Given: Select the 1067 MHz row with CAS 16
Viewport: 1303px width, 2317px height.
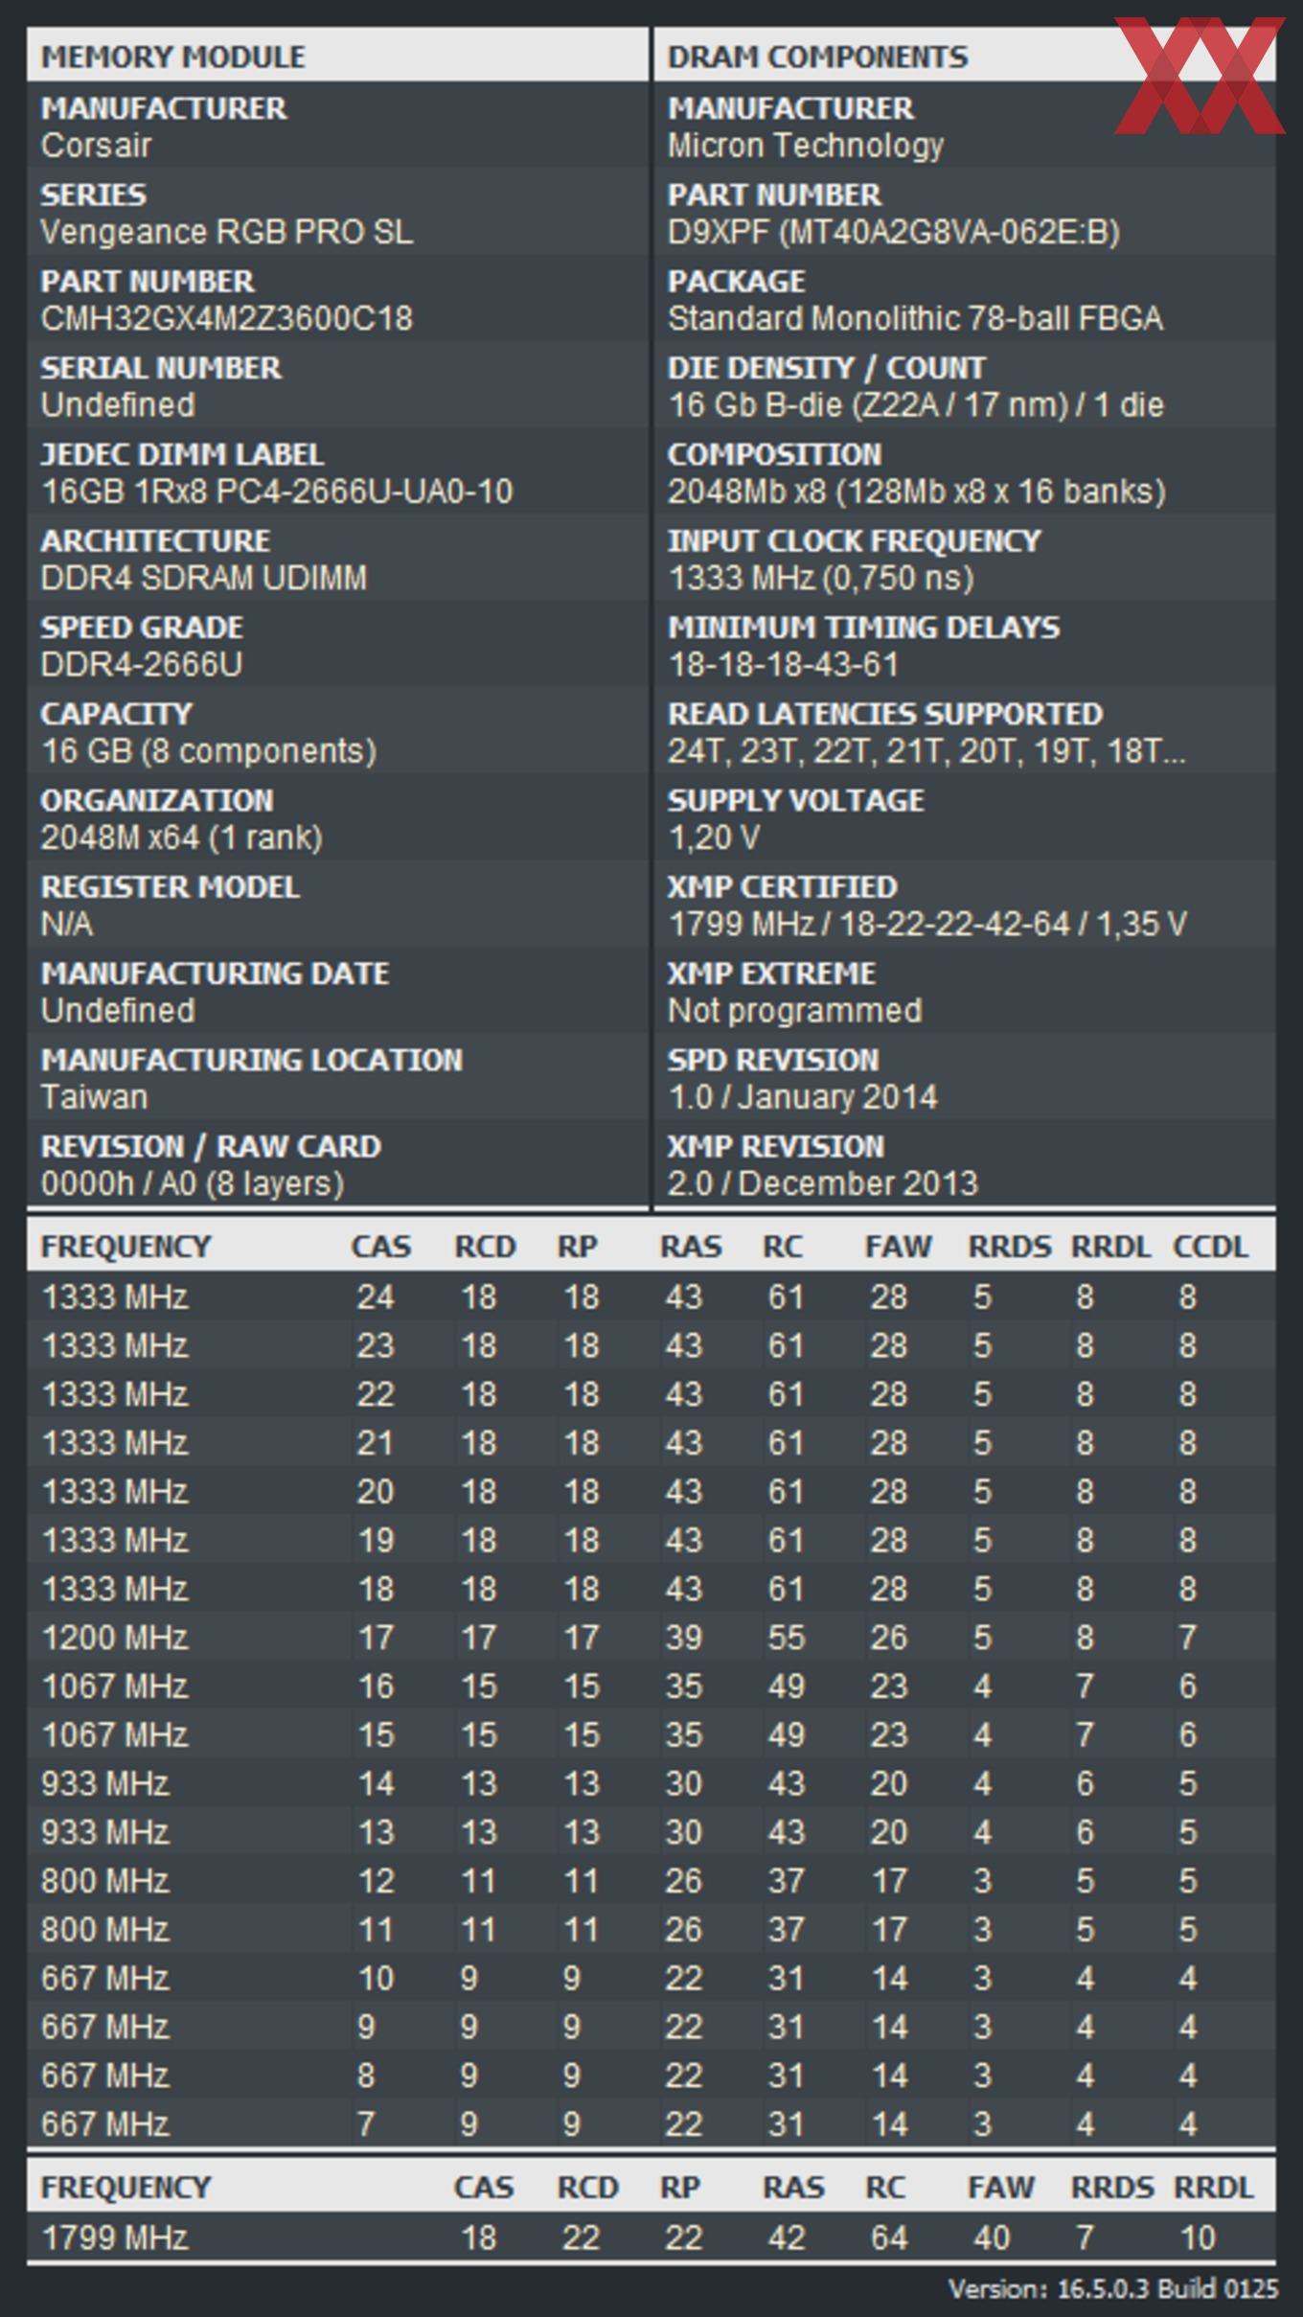Looking at the screenshot, I should coord(651,1686).
